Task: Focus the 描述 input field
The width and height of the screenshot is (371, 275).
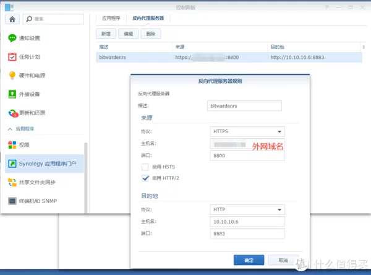Action: click(244, 106)
